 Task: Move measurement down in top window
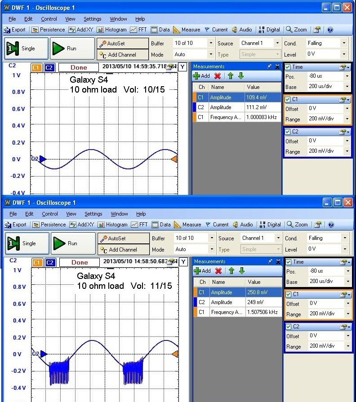[240, 76]
